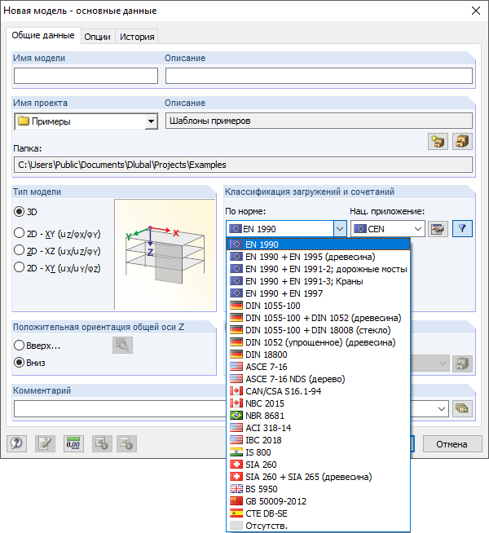Select NBC 2015 standard

[319, 403]
